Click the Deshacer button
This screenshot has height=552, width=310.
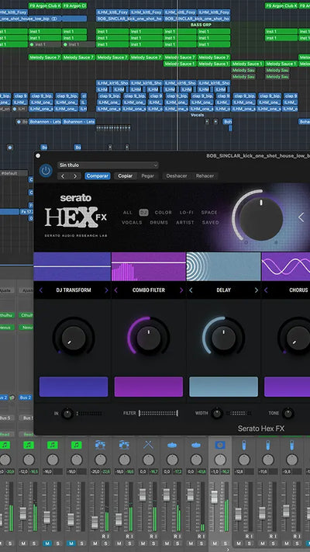(177, 176)
